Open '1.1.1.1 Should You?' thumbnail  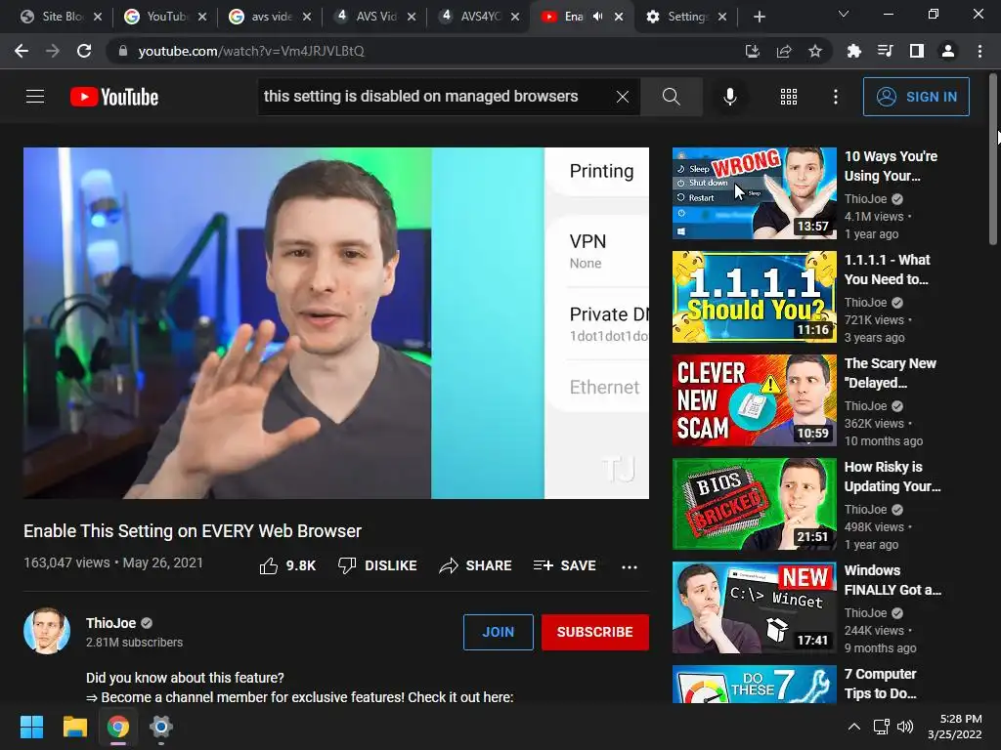pos(754,297)
